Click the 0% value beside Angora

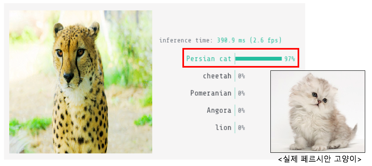click(x=241, y=110)
